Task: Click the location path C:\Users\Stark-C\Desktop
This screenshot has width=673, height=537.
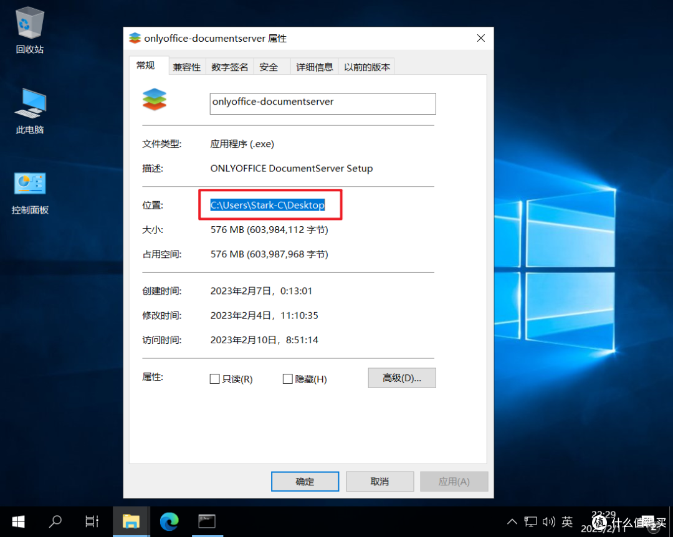Action: click(x=267, y=205)
